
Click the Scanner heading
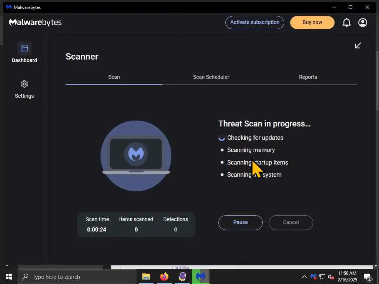point(82,57)
